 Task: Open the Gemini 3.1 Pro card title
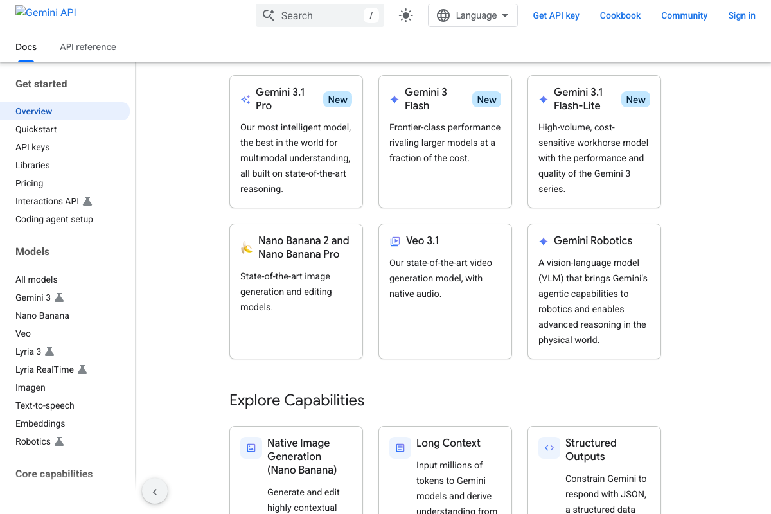tap(280, 99)
